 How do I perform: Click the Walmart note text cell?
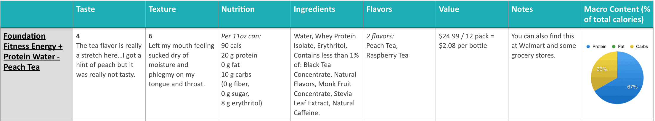[x=545, y=74]
